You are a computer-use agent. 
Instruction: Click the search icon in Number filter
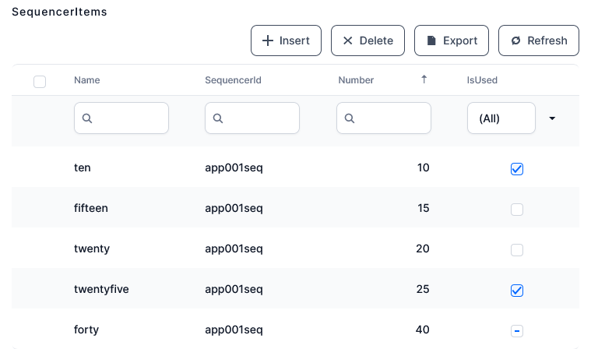pyautogui.click(x=350, y=118)
